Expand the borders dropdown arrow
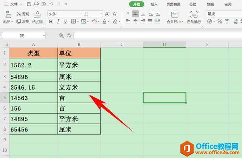Screen dimensions: 242x159 point(78,22)
